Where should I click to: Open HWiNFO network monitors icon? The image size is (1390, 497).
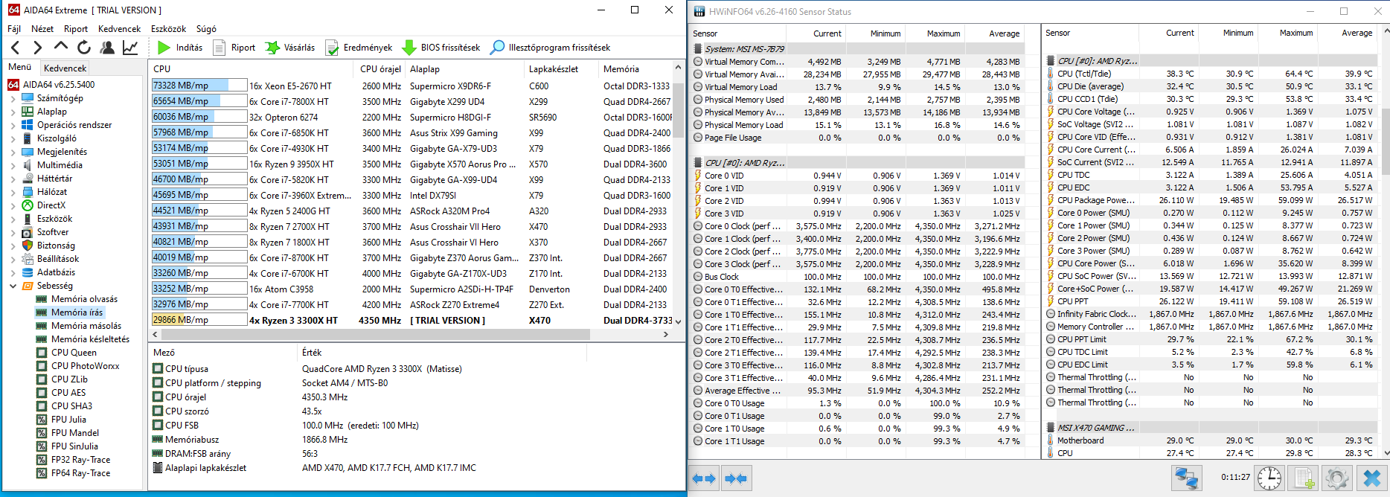point(1186,478)
